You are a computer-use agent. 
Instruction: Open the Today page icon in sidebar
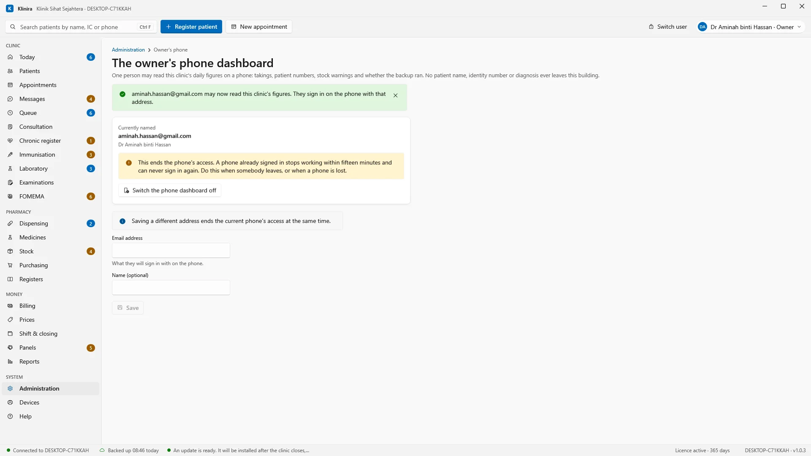coord(10,57)
